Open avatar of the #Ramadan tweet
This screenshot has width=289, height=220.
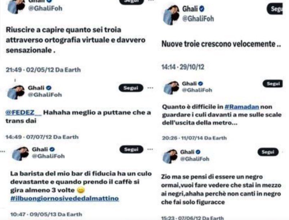click(x=171, y=88)
